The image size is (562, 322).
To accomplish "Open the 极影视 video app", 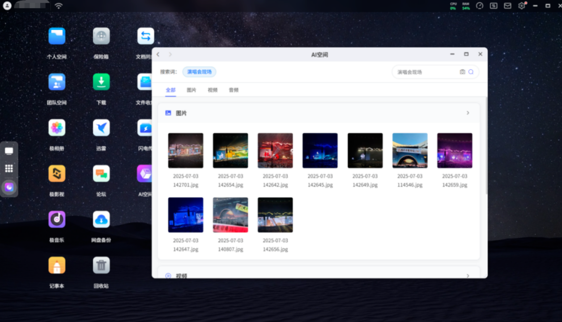I will pos(57,174).
